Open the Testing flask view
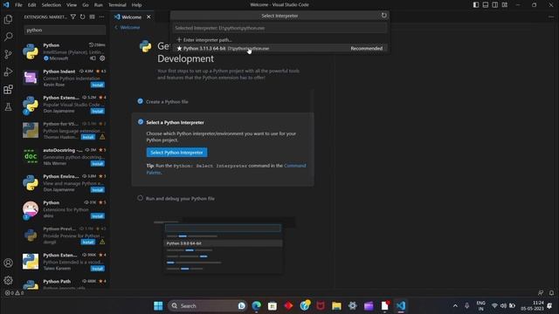The image size is (559, 314). (8, 106)
